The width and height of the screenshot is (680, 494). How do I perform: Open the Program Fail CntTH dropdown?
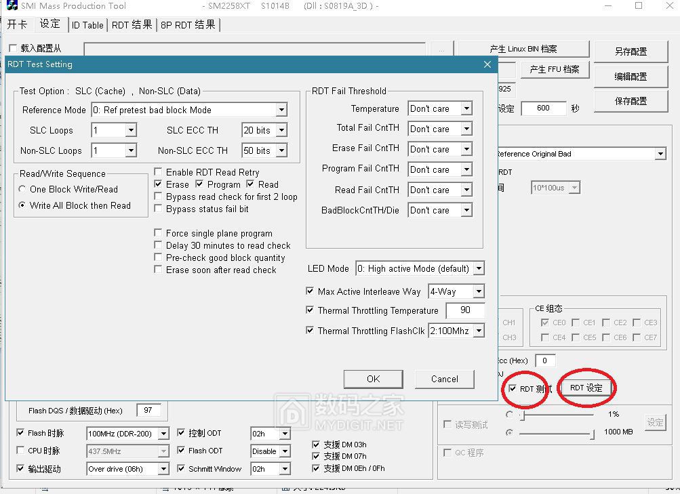coord(466,169)
